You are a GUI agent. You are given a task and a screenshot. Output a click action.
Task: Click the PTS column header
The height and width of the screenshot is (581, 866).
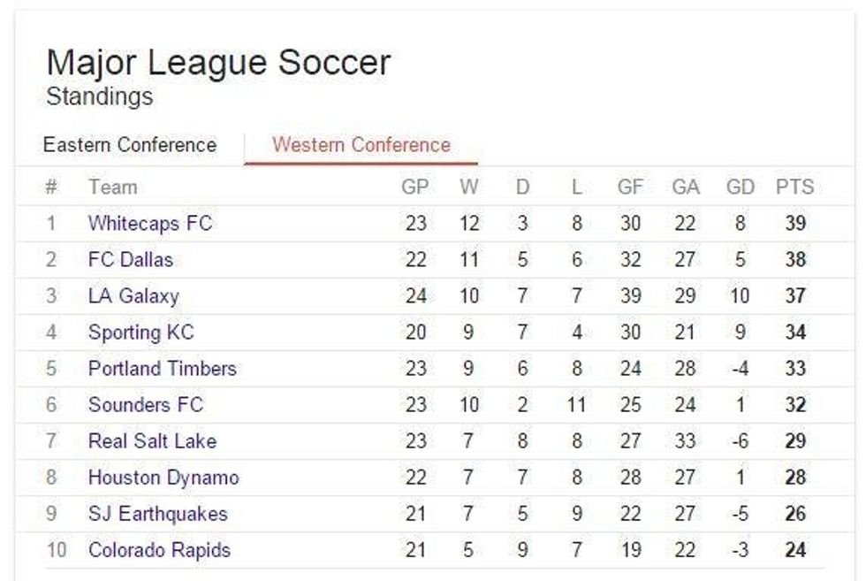pos(794,187)
